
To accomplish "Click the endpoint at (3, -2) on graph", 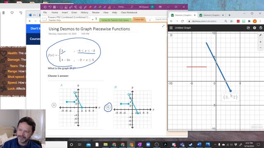I will (x=231, y=91).
